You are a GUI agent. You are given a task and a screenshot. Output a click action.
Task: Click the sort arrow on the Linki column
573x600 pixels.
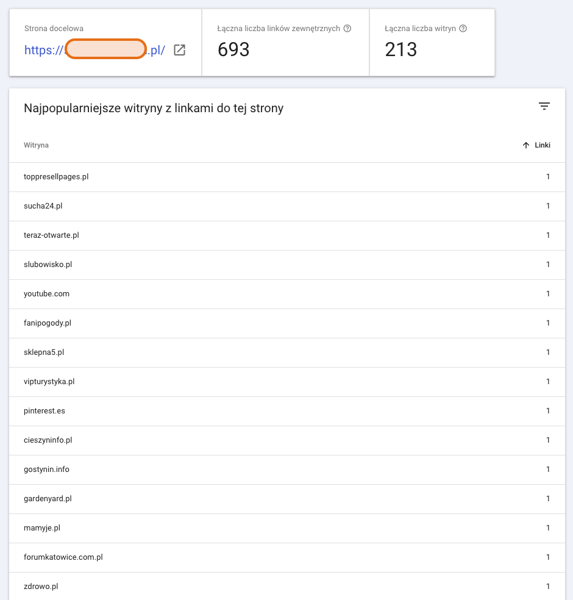525,145
